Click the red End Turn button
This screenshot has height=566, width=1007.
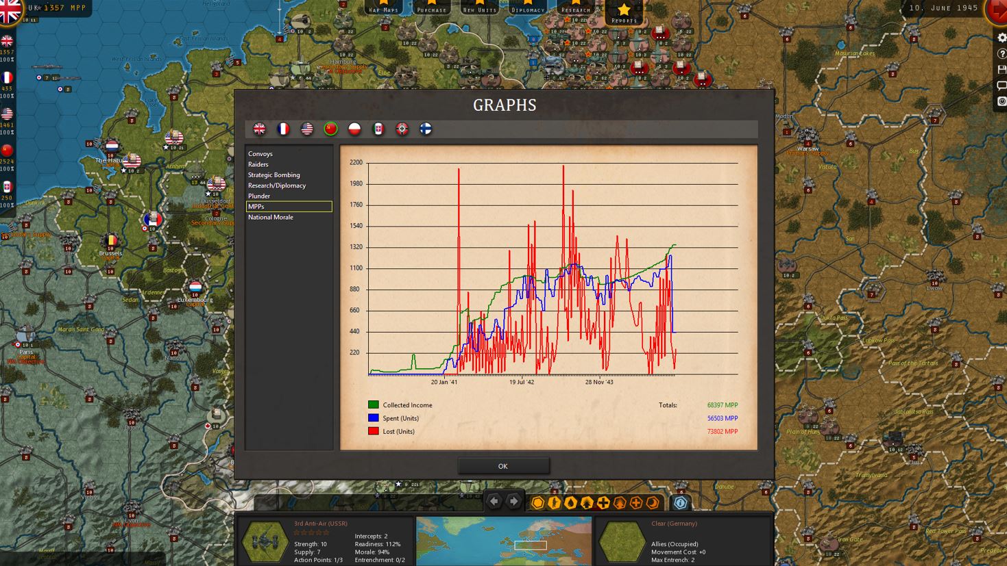tap(997, 11)
